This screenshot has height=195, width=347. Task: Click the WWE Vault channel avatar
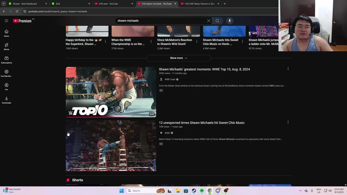point(161,79)
